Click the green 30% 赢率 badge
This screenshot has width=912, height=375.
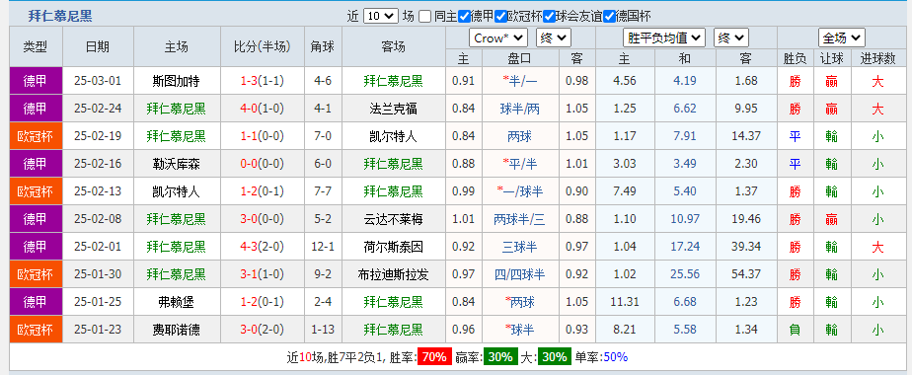pos(500,357)
